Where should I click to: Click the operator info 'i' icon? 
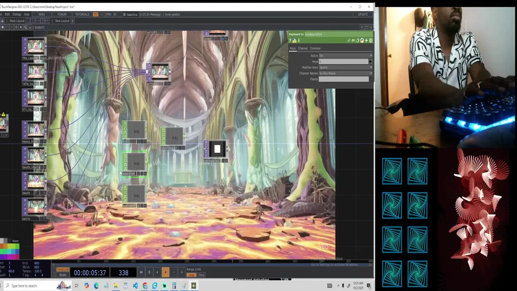tap(298, 40)
